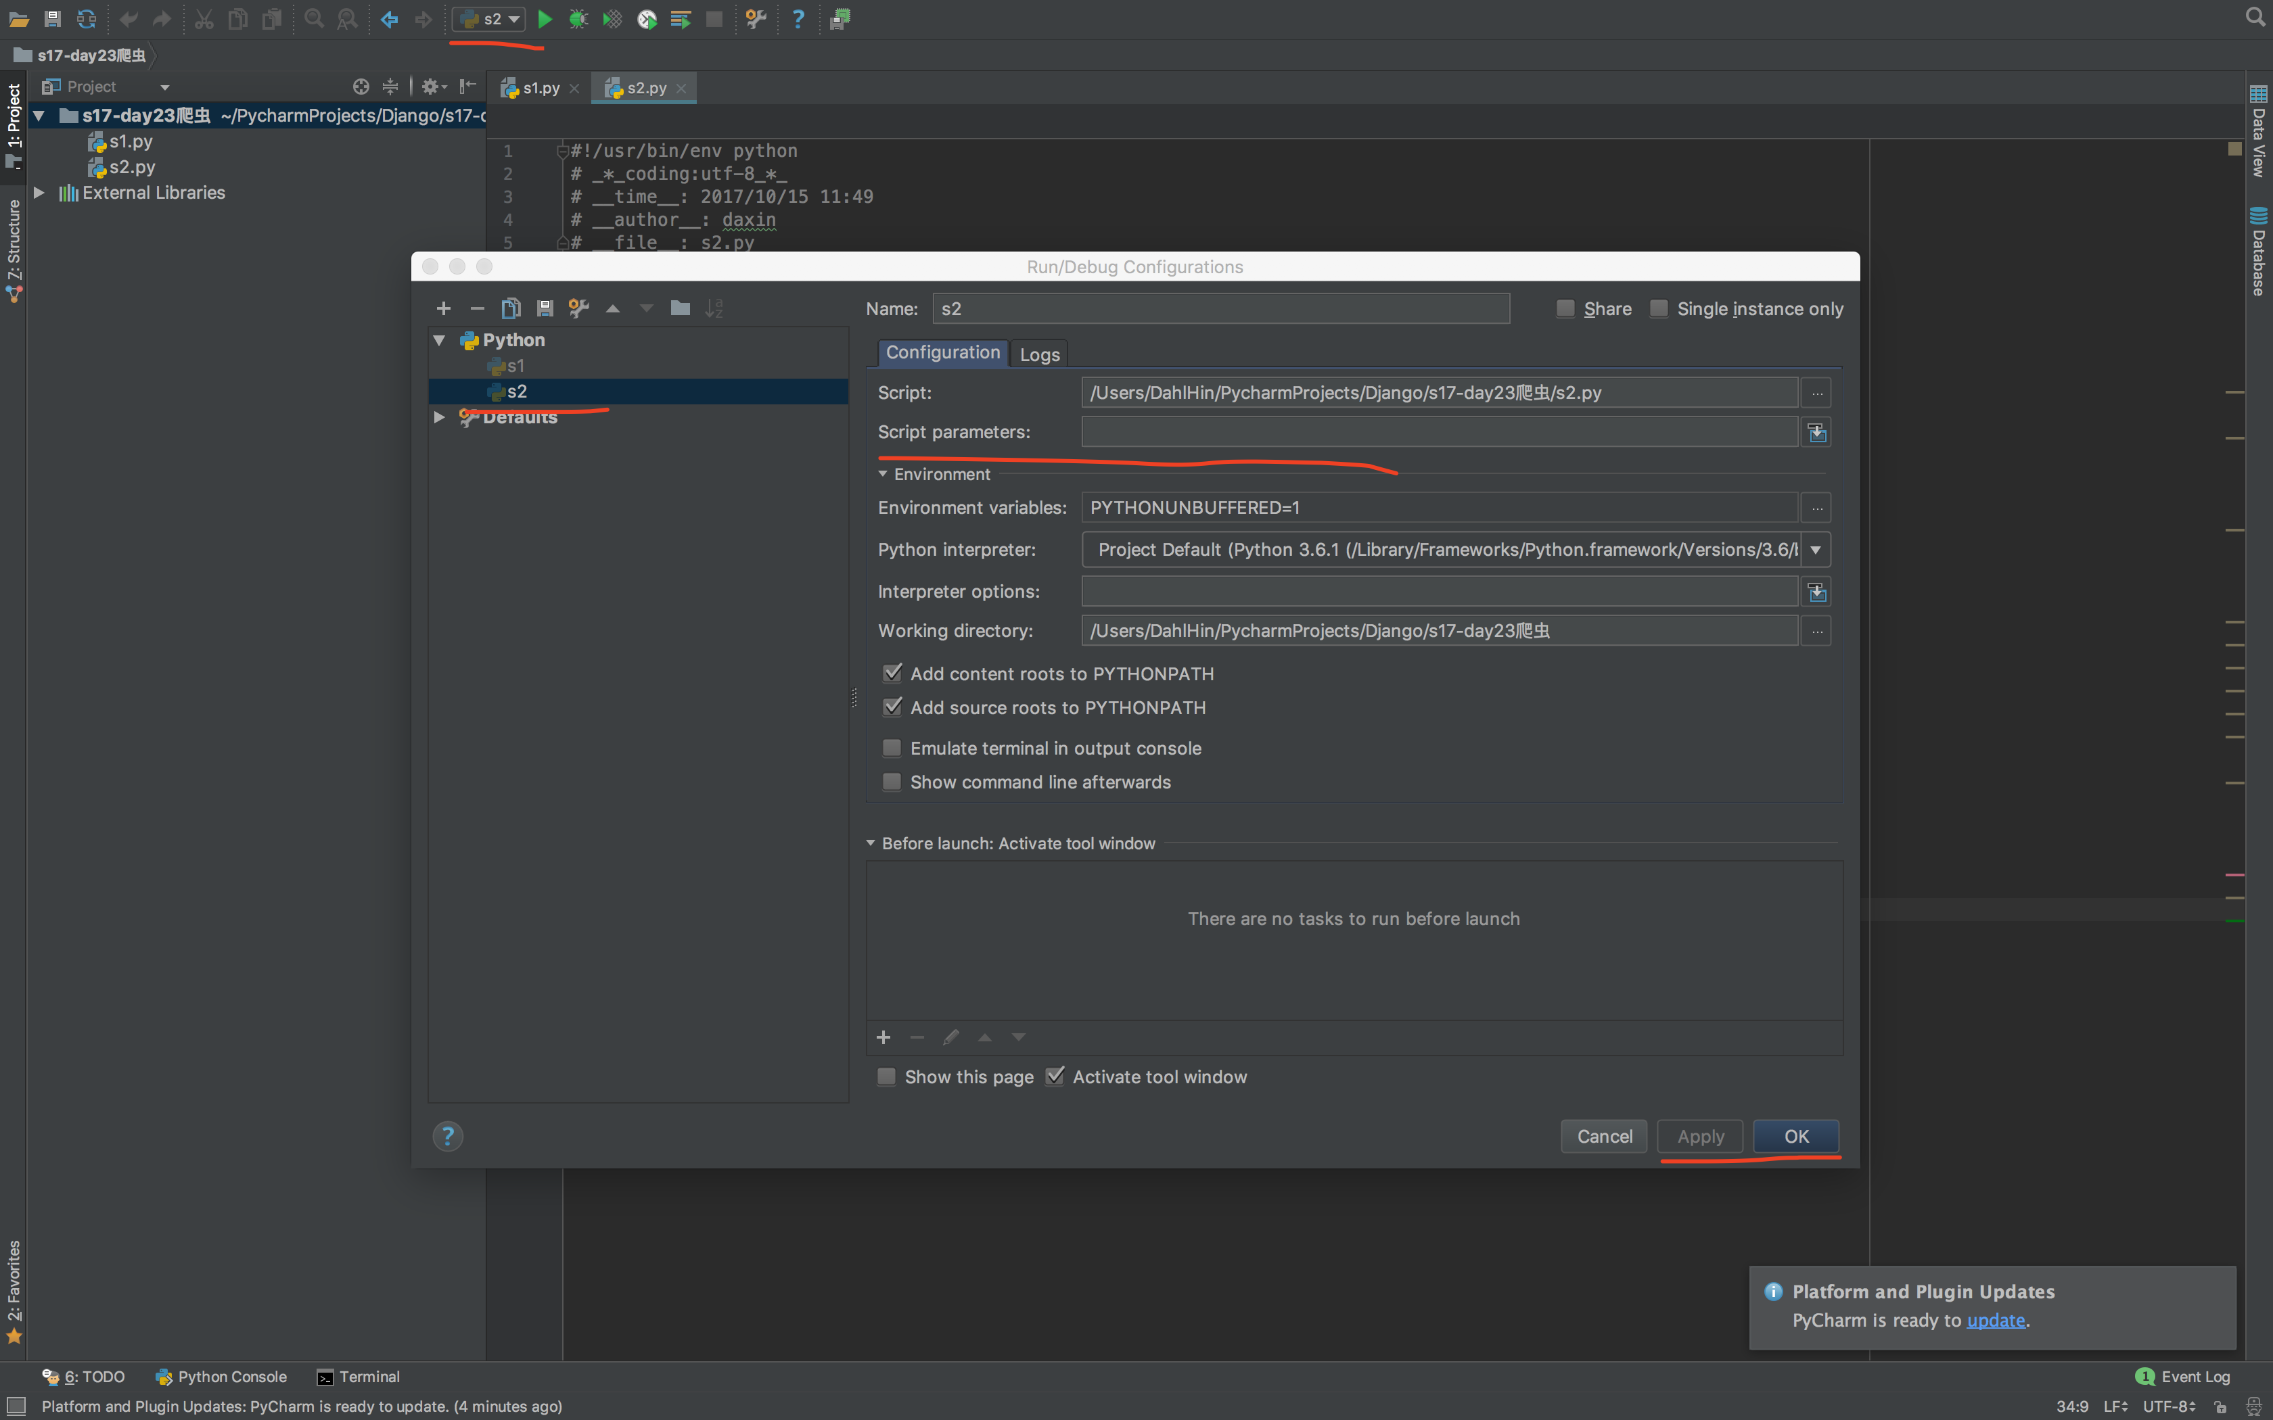Image resolution: width=2273 pixels, height=1420 pixels.
Task: Edit defaults wrench icon in the dialog
Action: (578, 308)
